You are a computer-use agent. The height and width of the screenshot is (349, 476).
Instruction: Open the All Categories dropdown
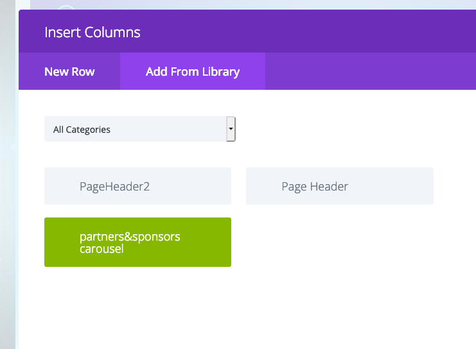140,129
